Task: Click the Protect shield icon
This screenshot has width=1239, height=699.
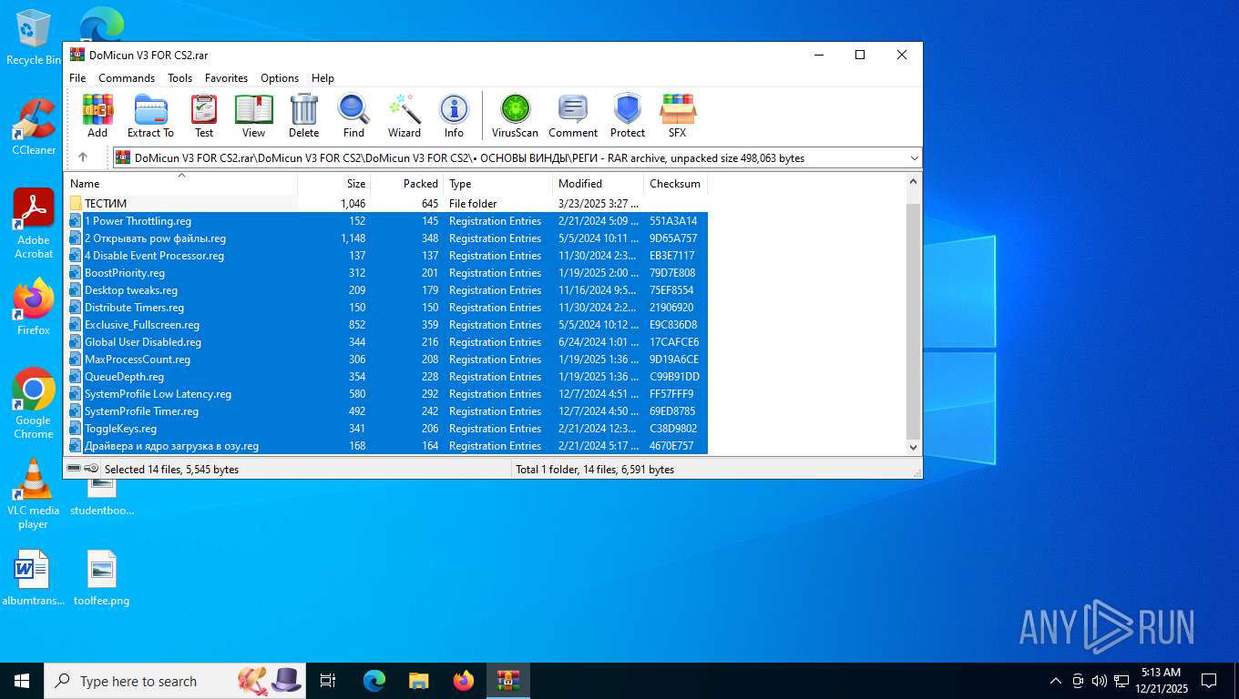Action: (x=628, y=116)
